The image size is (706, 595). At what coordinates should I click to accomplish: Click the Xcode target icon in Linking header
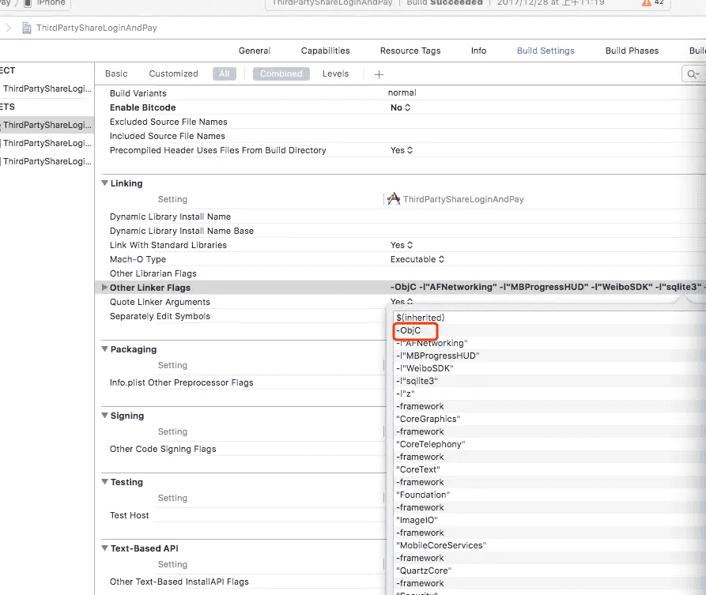tap(394, 198)
